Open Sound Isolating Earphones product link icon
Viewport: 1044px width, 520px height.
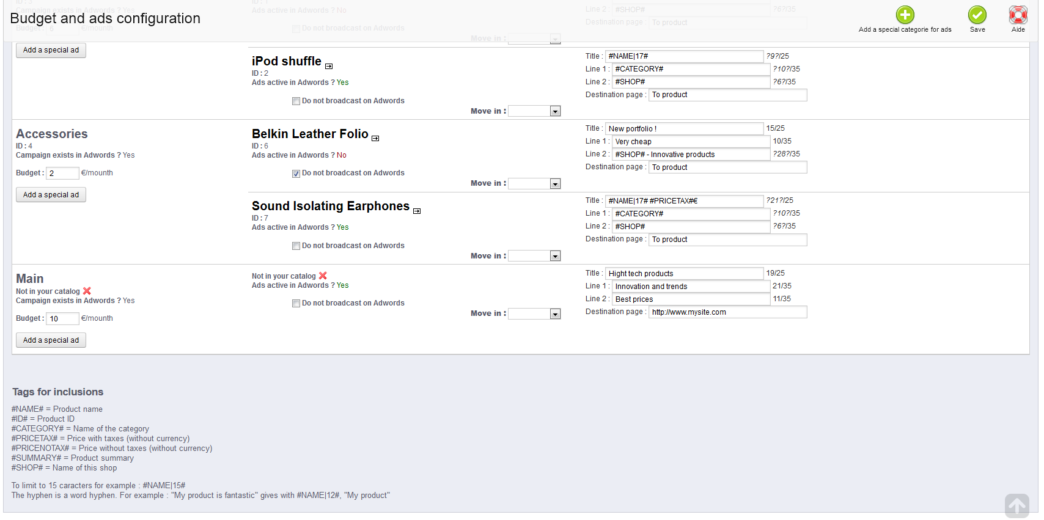coord(417,211)
